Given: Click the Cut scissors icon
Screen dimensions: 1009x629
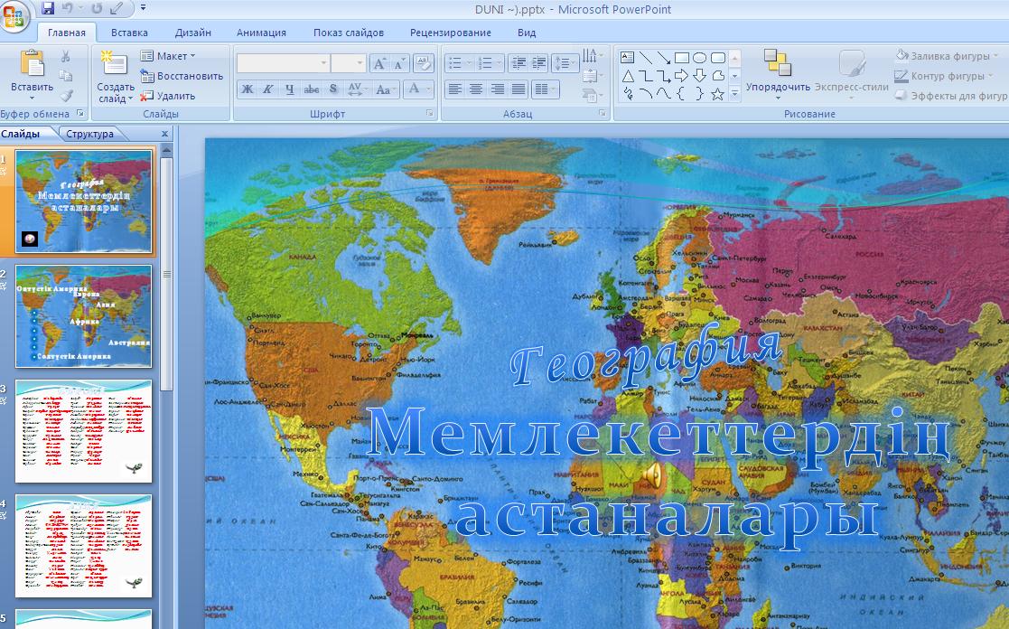Looking at the screenshot, I should click(66, 57).
